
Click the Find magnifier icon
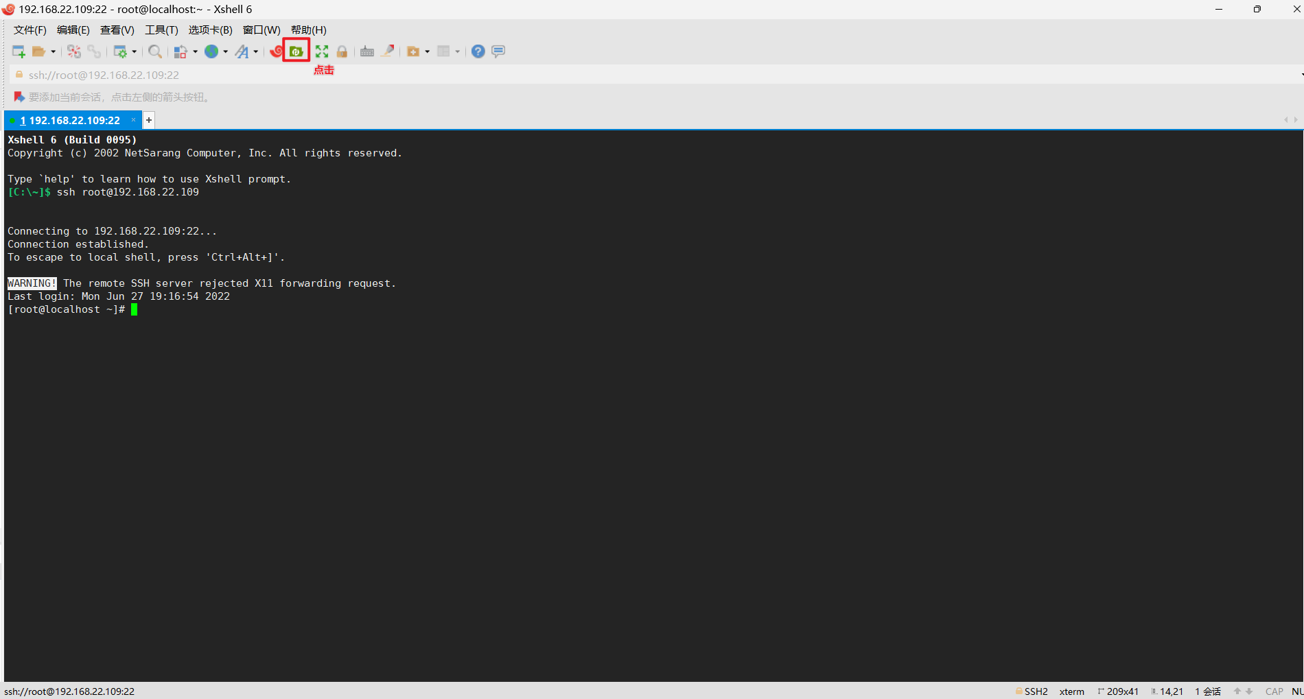(x=155, y=51)
